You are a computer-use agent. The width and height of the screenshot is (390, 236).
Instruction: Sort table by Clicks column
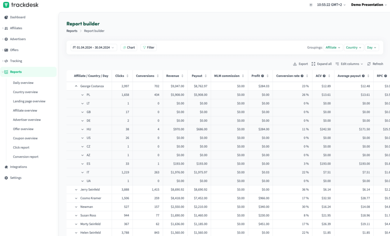(x=127, y=76)
